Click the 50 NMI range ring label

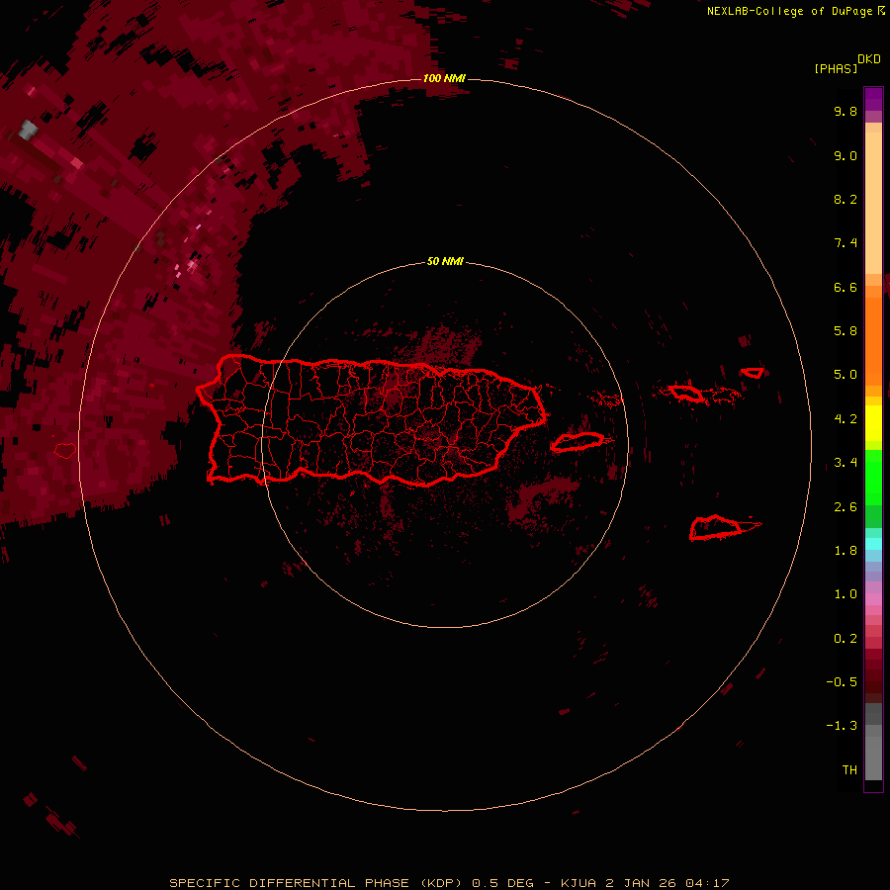(x=445, y=262)
